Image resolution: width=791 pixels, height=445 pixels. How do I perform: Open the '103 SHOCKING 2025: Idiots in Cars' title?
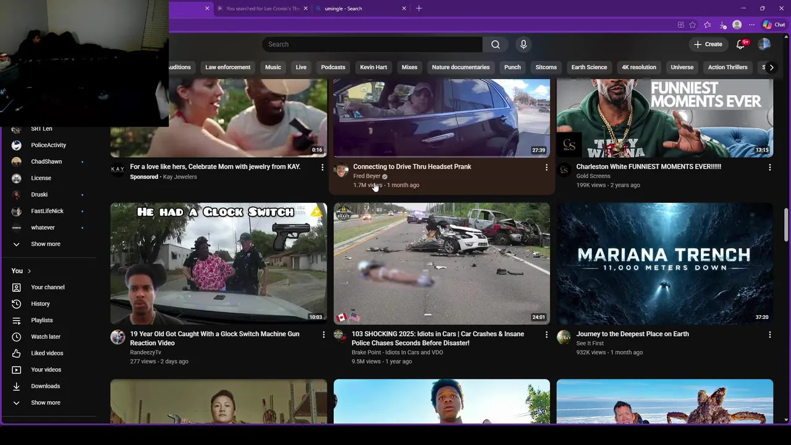pyautogui.click(x=438, y=338)
